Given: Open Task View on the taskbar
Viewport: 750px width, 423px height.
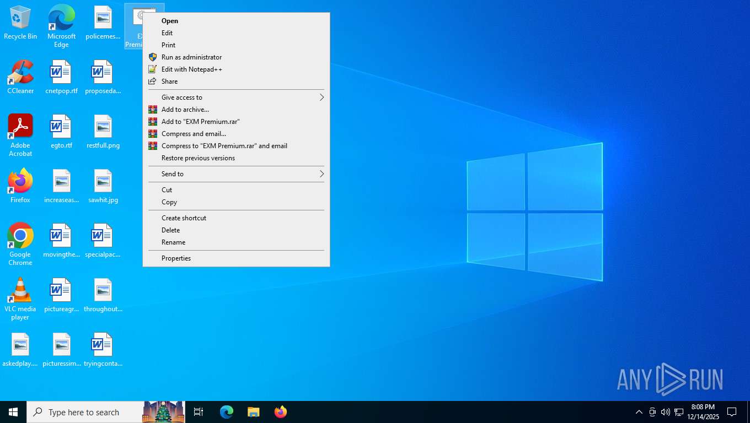Looking at the screenshot, I should [199, 412].
